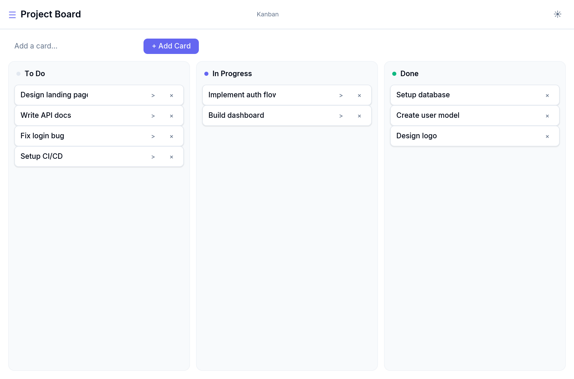Click the Add a card input field
The height and width of the screenshot is (379, 574).
74,46
